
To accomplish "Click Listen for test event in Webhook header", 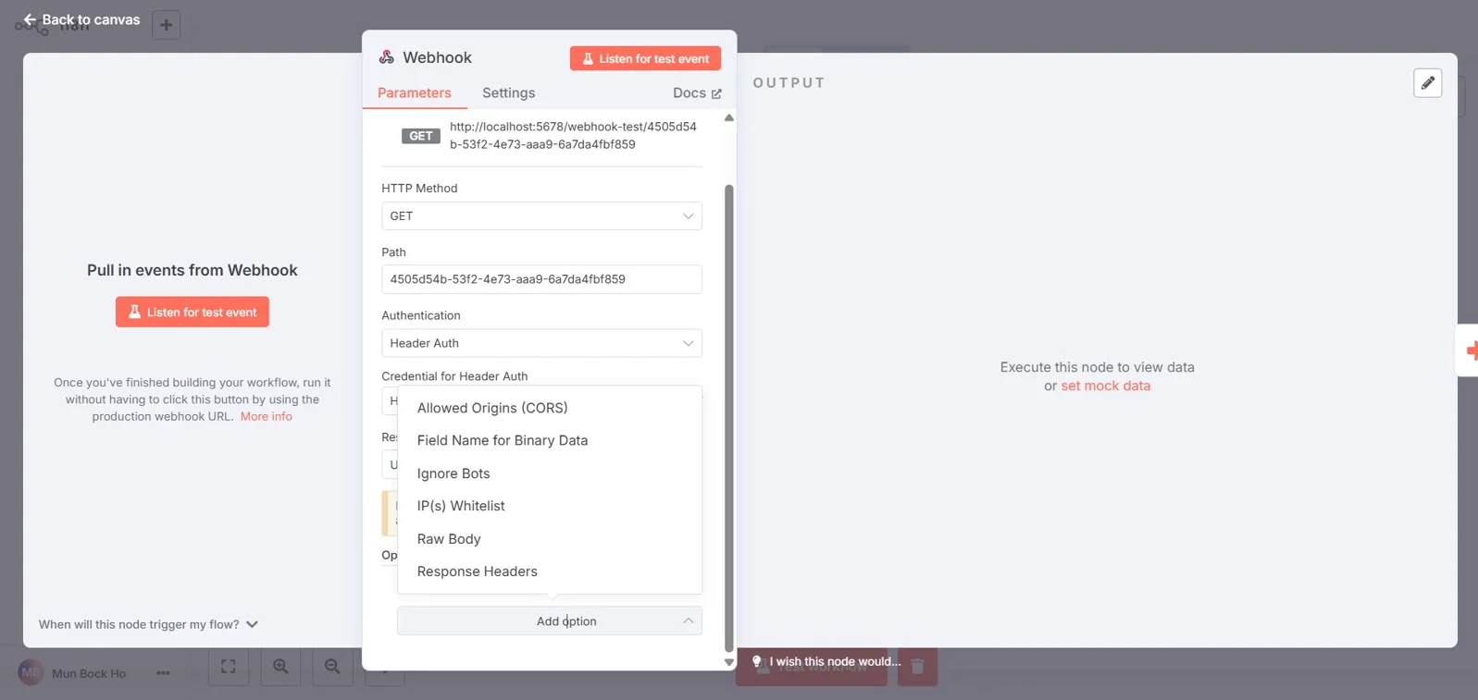I will tap(645, 58).
